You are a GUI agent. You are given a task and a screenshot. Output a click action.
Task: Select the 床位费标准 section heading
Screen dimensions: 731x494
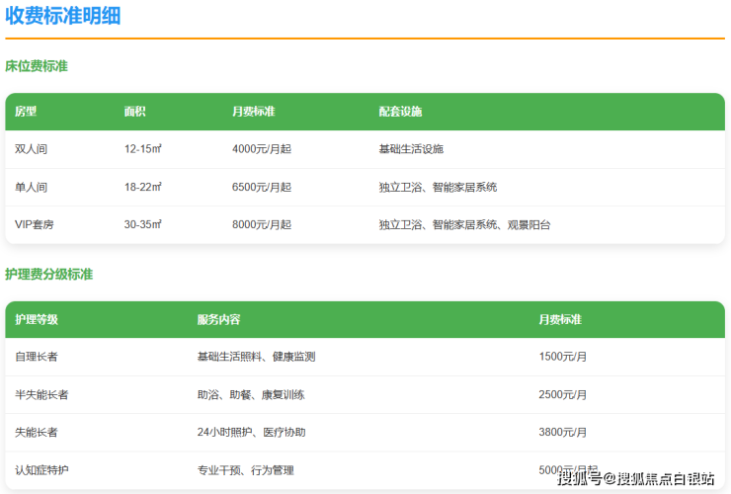tap(37, 66)
